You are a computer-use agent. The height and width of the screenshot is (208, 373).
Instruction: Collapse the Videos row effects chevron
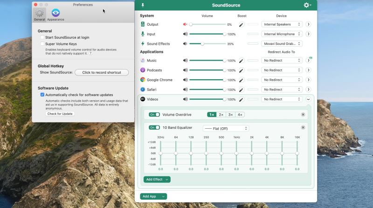[308, 99]
